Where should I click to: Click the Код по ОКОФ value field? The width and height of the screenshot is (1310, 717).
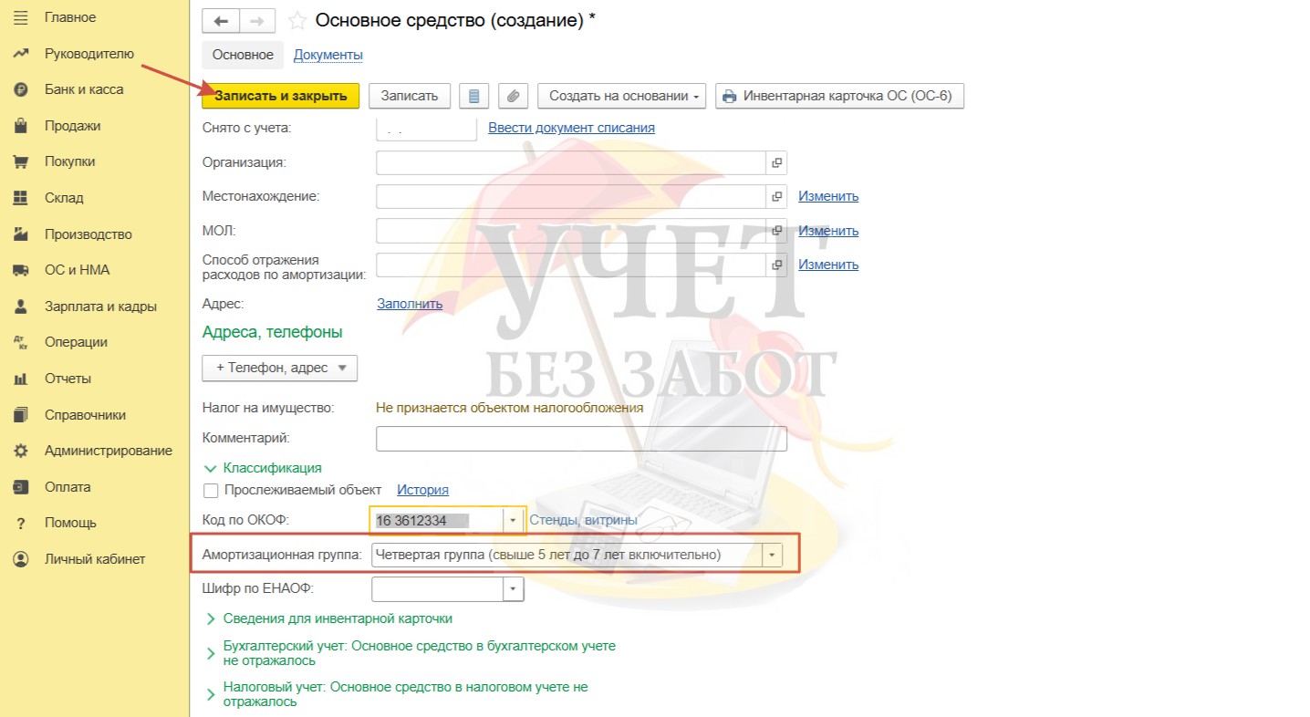pyautogui.click(x=438, y=520)
